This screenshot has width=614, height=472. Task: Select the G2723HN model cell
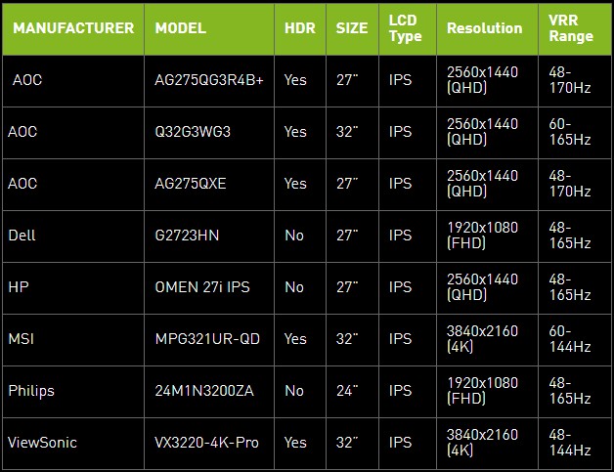tap(186, 236)
